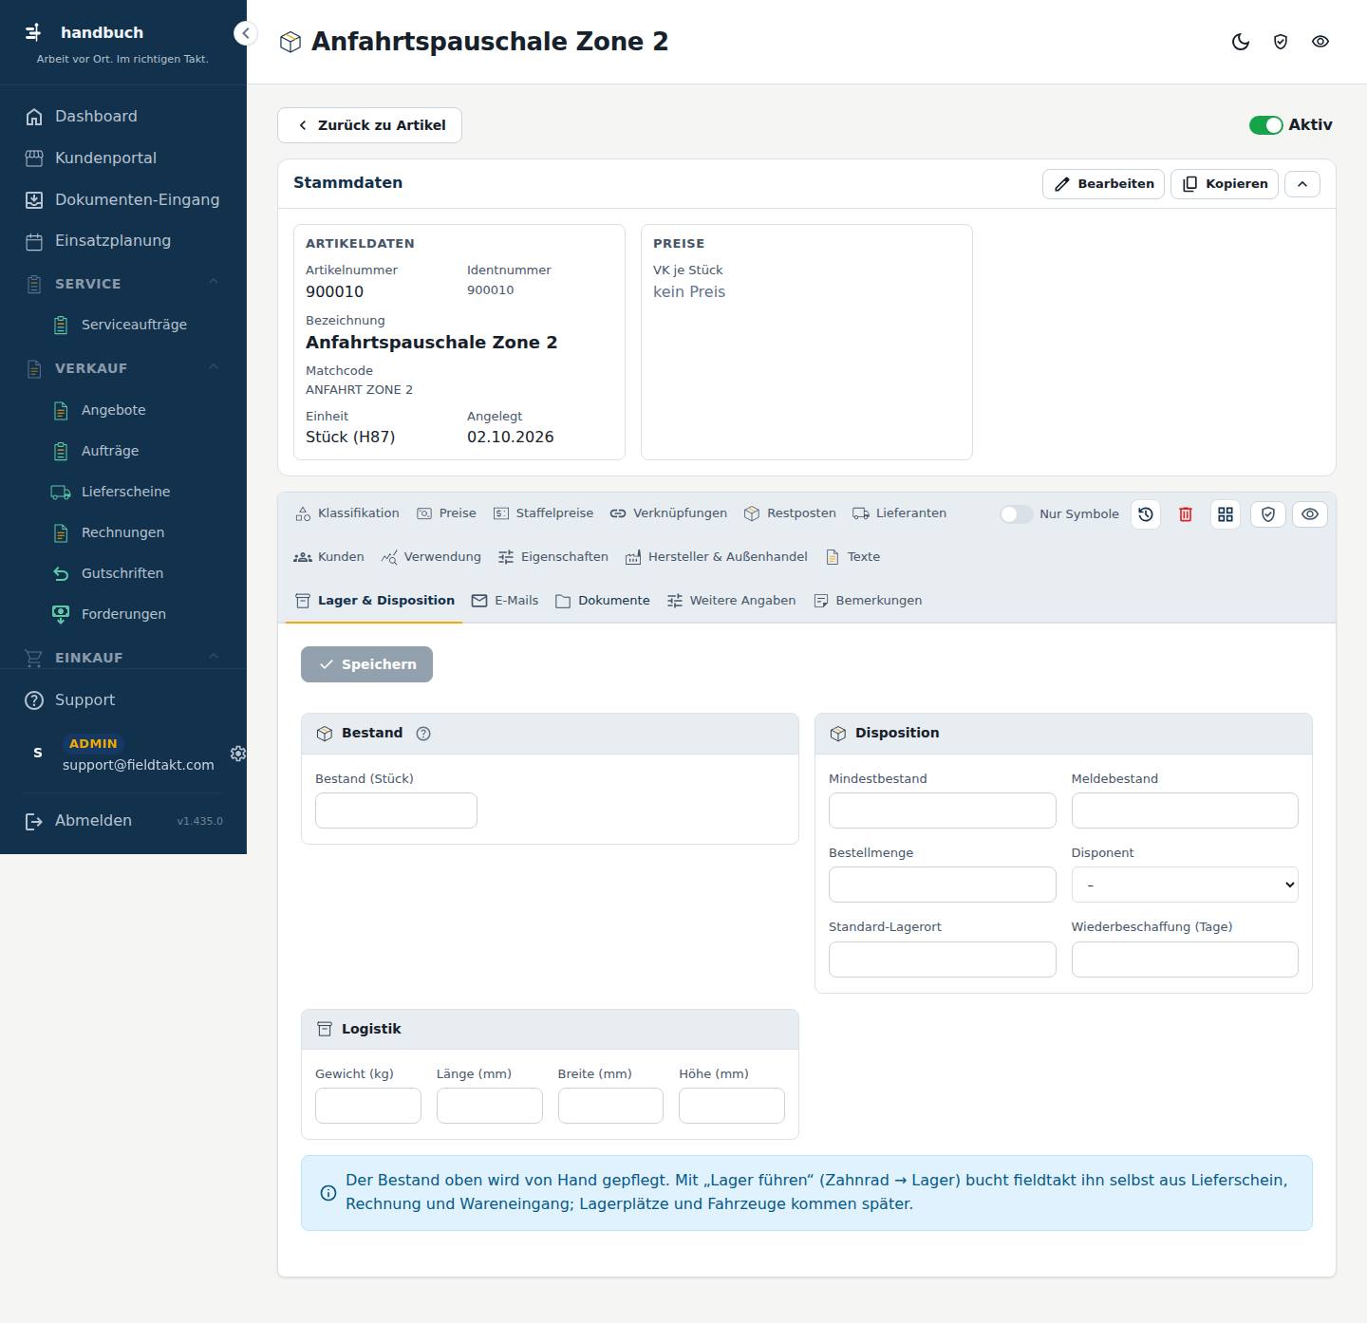
Task: Open the user settings gear icon
Action: (238, 754)
